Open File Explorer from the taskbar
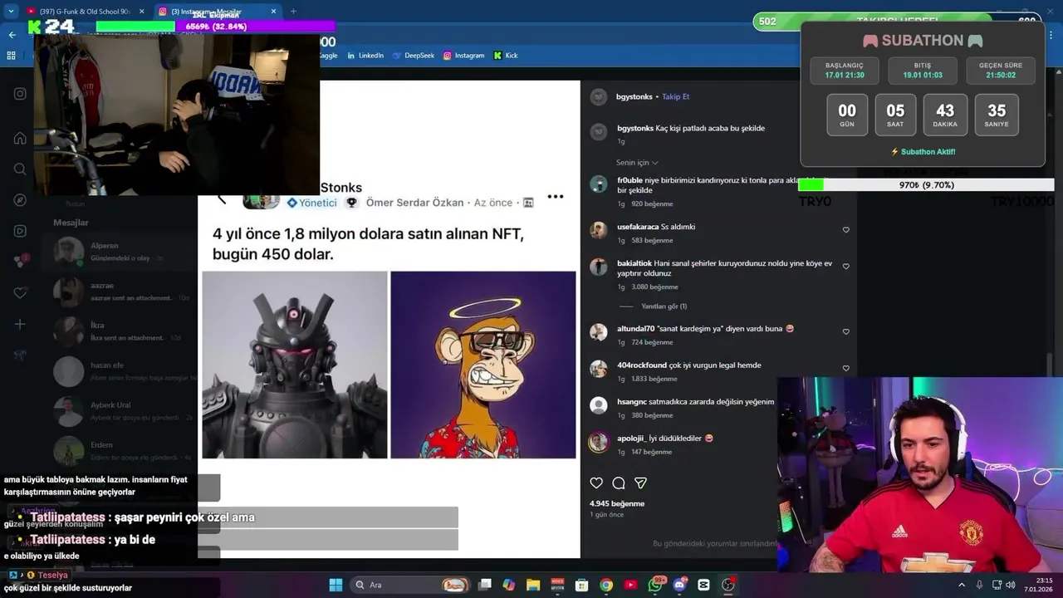The height and width of the screenshot is (598, 1063). click(533, 585)
